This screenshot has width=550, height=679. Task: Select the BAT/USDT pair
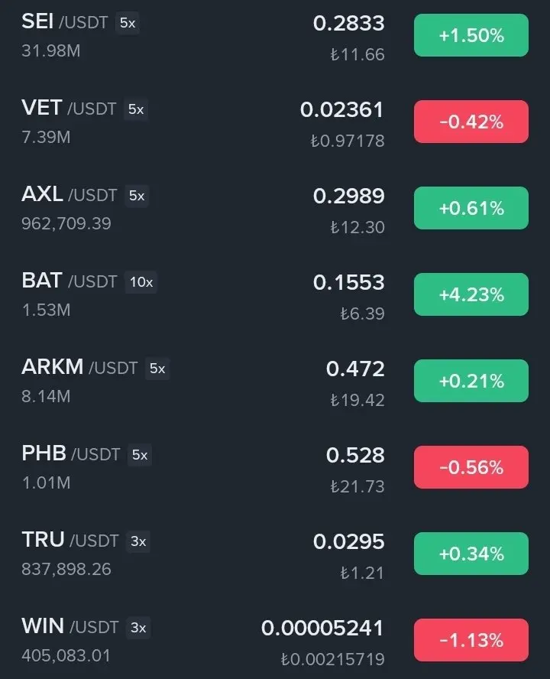(x=275, y=295)
